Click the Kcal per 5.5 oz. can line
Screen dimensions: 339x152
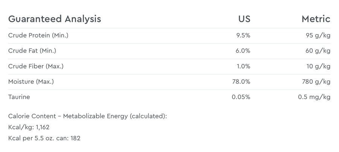pyautogui.click(x=44, y=138)
